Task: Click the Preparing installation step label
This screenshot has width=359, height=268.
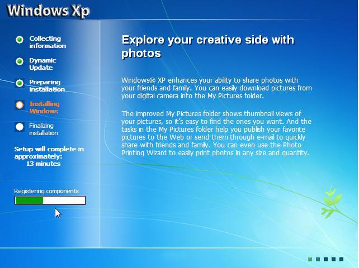Action: pyautogui.click(x=47, y=86)
